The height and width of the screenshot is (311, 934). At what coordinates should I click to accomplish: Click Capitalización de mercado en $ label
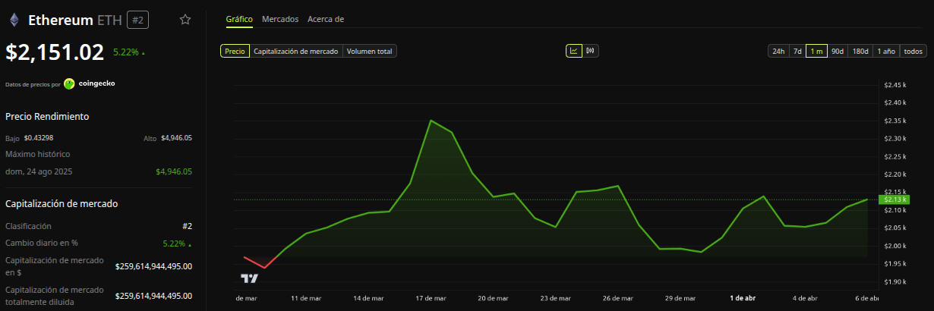pyautogui.click(x=55, y=266)
